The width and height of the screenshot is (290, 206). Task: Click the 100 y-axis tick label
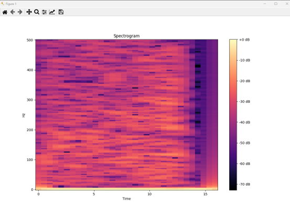[x=30, y=159]
